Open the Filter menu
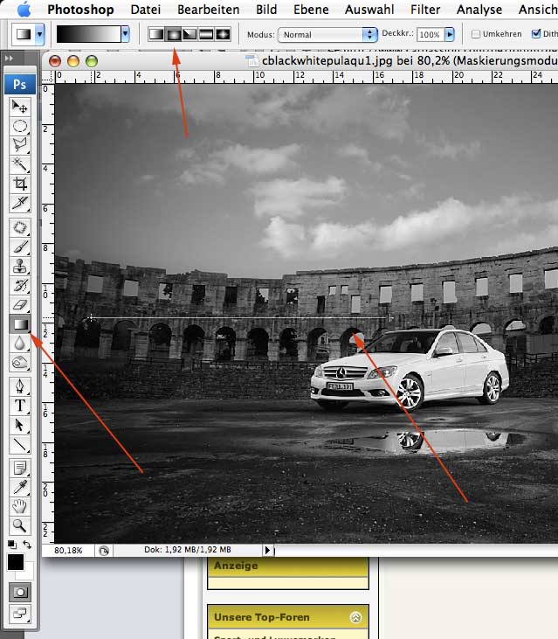Image resolution: width=558 pixels, height=639 pixels. point(425,10)
